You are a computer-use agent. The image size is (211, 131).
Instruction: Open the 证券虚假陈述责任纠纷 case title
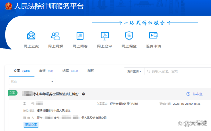pyautogui.click(x=59, y=94)
